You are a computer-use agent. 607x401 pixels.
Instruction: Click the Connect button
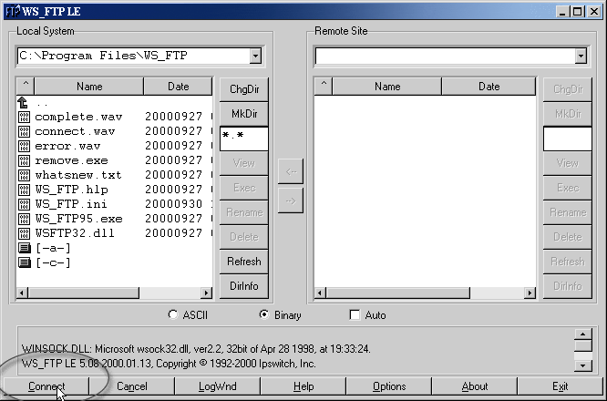46,386
